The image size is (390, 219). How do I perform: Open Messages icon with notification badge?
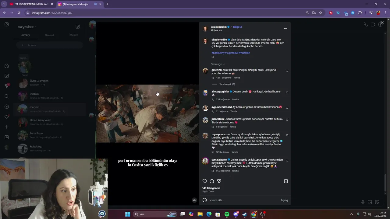point(7,86)
